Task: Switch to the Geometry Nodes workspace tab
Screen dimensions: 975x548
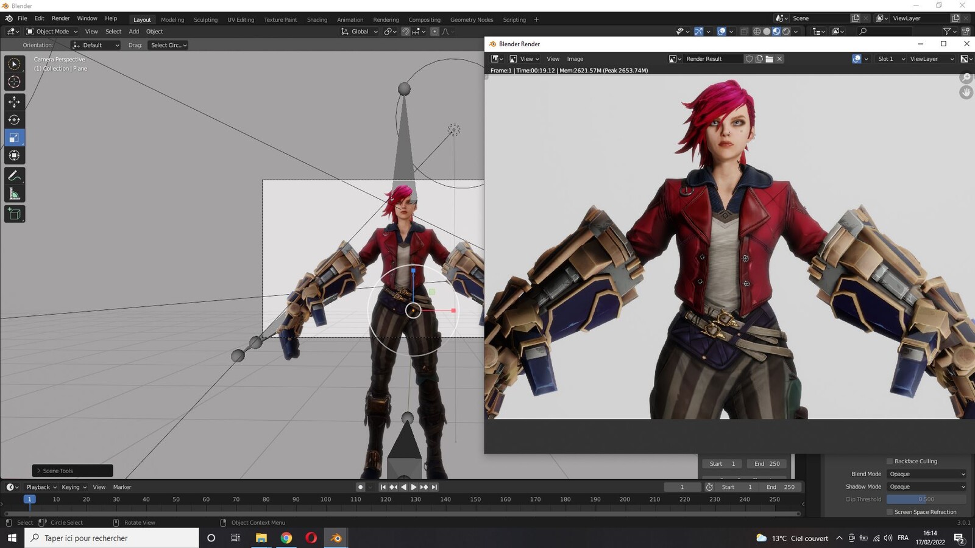Action: point(472,19)
